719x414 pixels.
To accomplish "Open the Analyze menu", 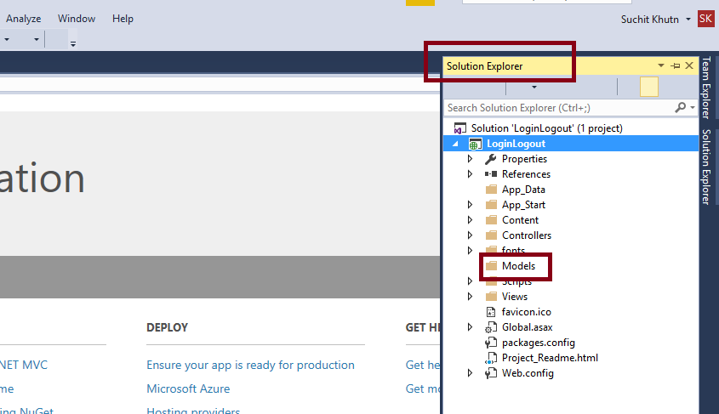I will (x=24, y=19).
